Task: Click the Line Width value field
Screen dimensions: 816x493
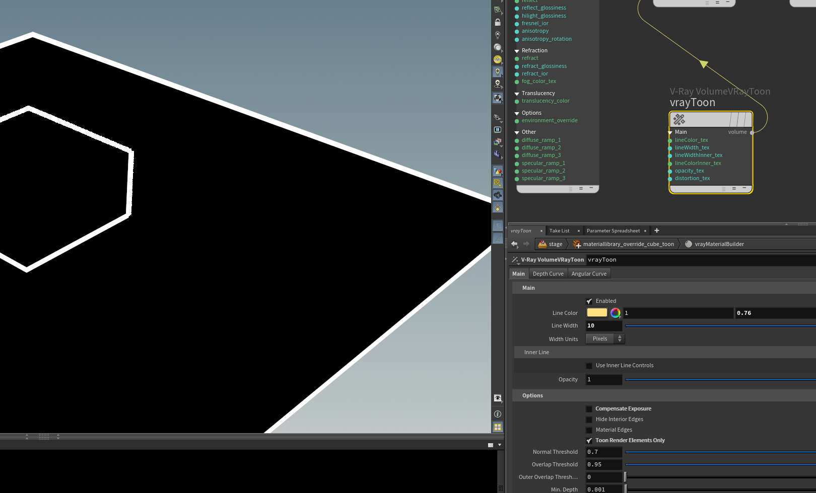Action: (604, 326)
